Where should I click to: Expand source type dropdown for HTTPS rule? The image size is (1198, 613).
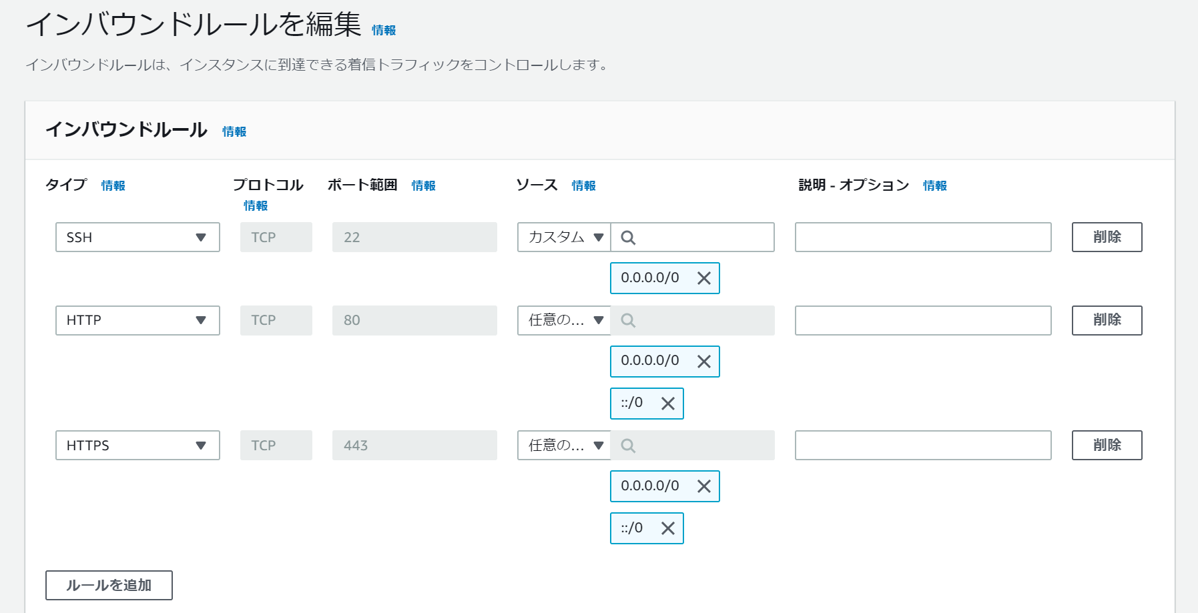coord(564,446)
